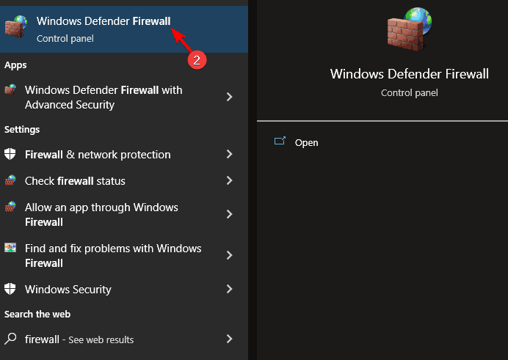Click the web search magnifier icon
Viewport: 508px width, 360px height.
click(x=10, y=339)
